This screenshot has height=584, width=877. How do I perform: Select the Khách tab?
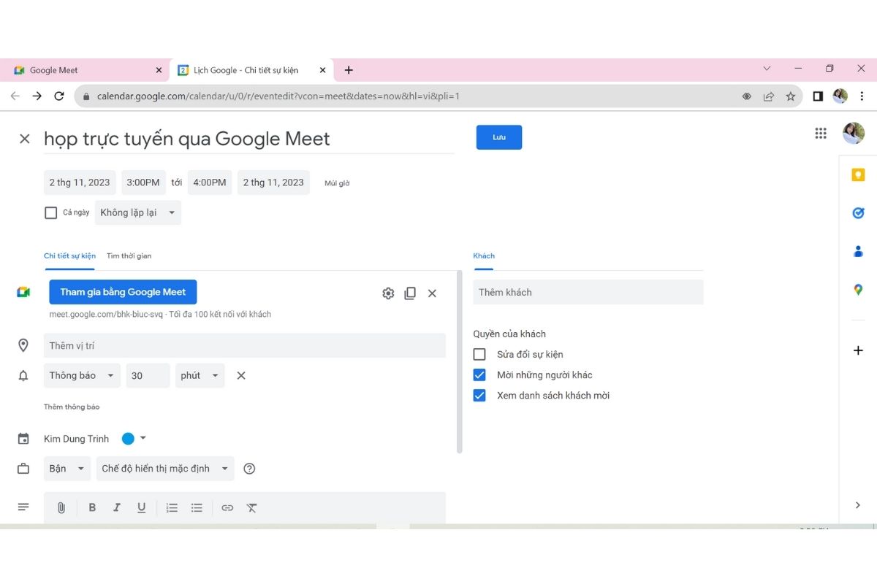[484, 255]
